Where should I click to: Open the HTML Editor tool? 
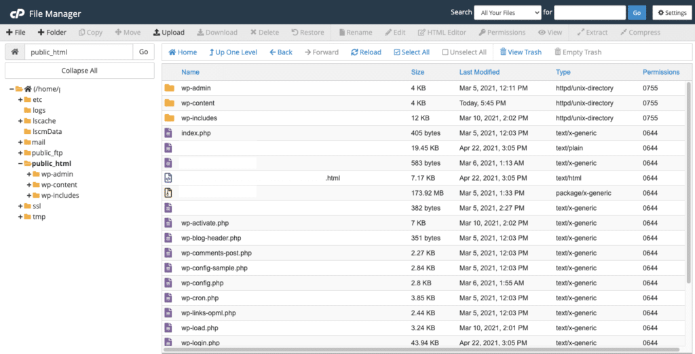442,33
